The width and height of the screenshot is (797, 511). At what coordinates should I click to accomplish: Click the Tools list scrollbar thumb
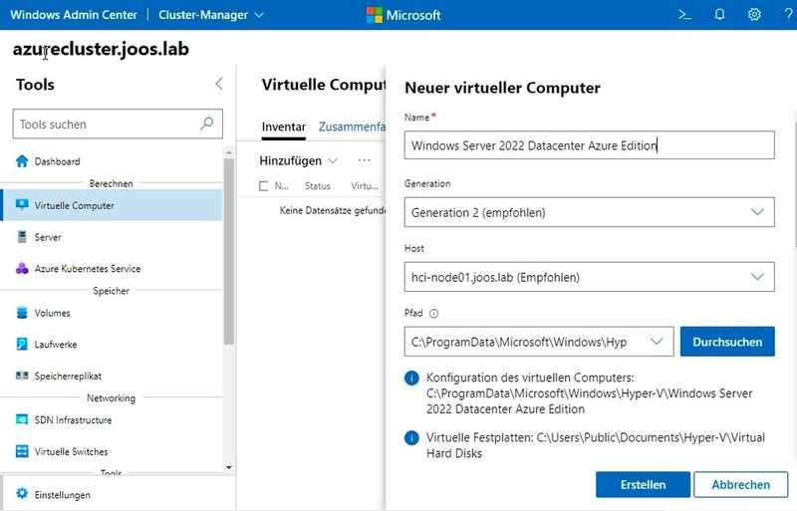pos(229,252)
